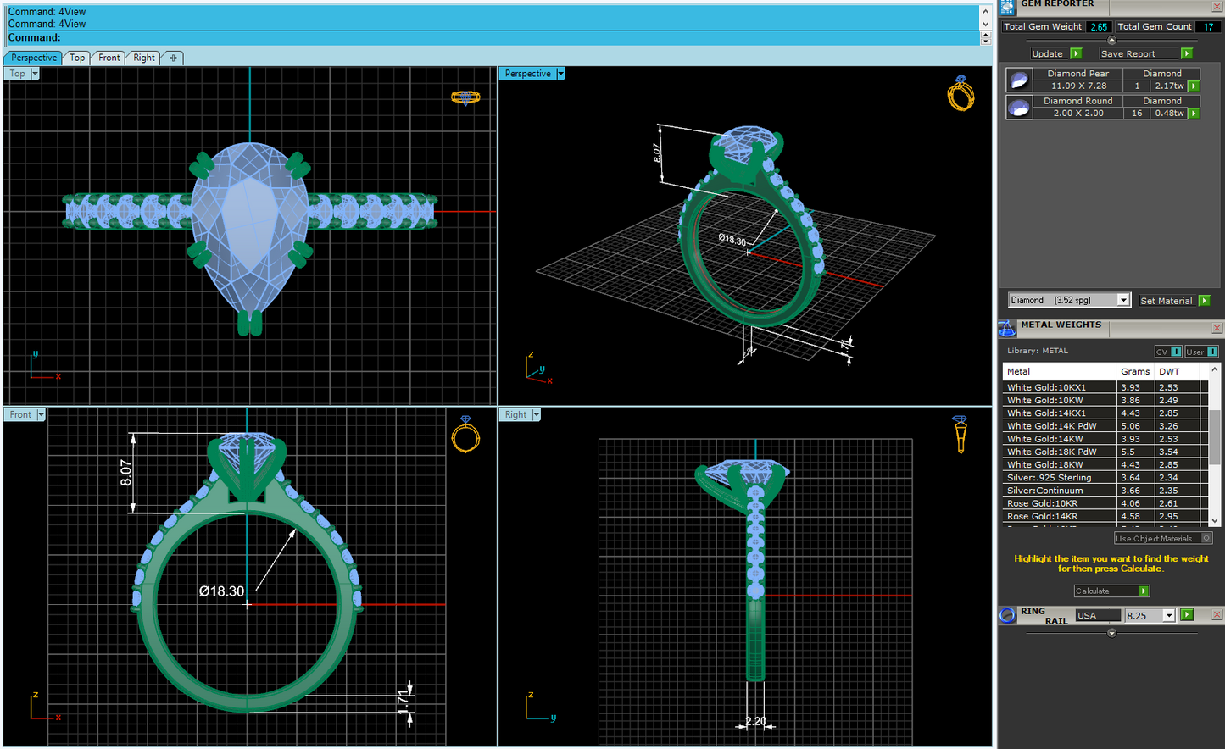Open the Front viewport title dropdown
1225x749 pixels.
click(x=41, y=414)
